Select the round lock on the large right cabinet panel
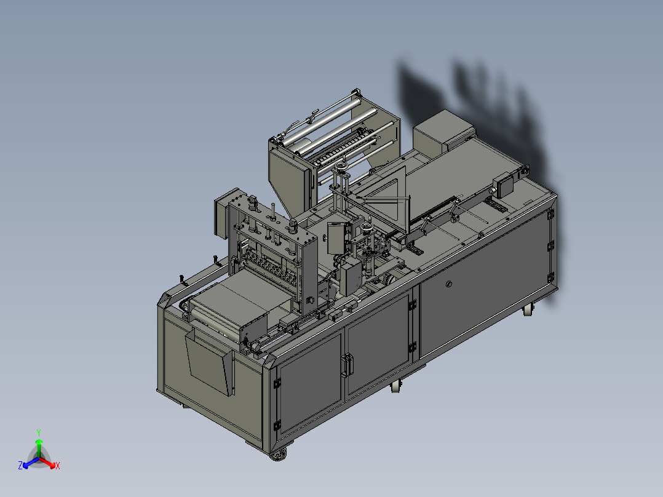This screenshot has height=497, width=663. pyautogui.click(x=448, y=284)
